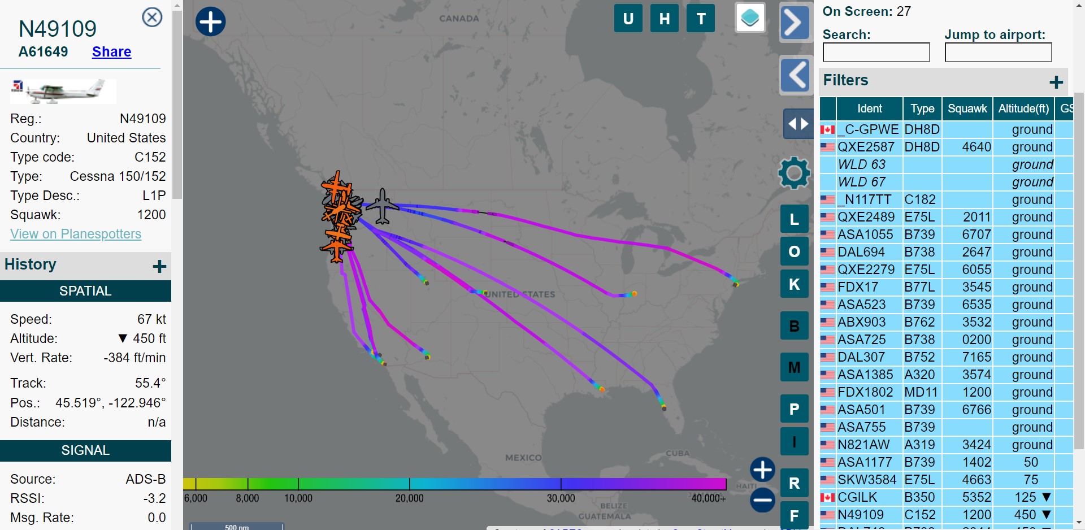The width and height of the screenshot is (1085, 530).
Task: Select the FDX1802 aircraft row
Action: click(947, 392)
